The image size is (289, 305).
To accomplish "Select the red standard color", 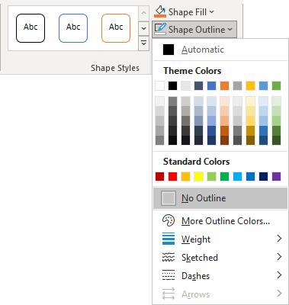I will pos(172,176).
